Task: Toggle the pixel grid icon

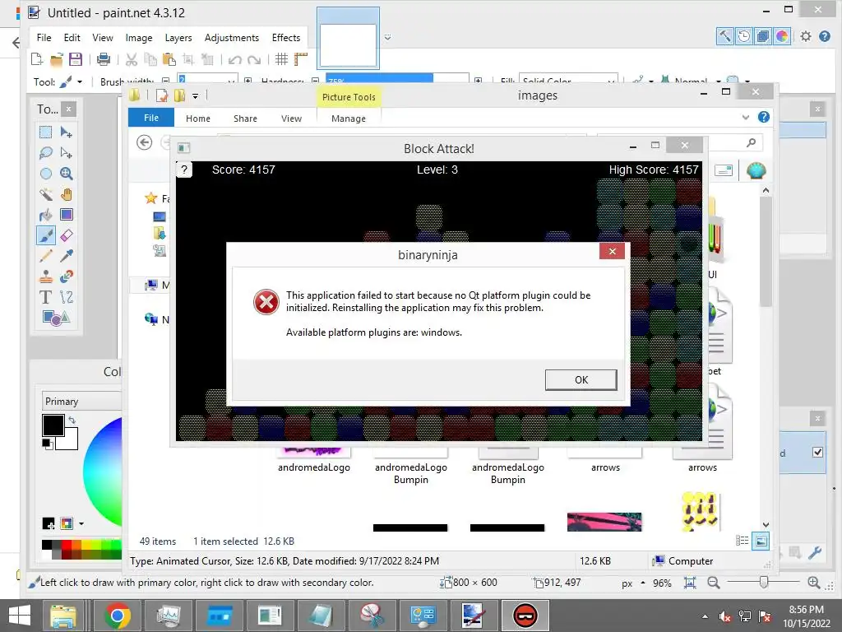Action: click(281, 59)
